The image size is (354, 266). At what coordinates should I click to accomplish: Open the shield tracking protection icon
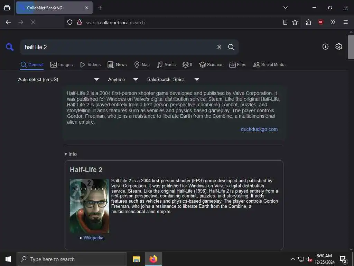tap(70, 23)
